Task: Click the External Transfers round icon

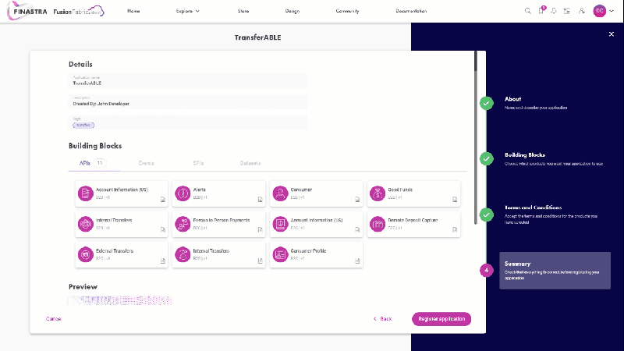Action: click(x=86, y=255)
